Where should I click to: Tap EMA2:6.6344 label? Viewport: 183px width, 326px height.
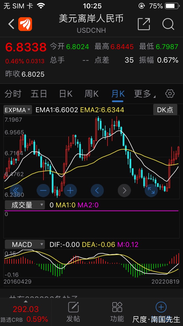[x=102, y=110]
